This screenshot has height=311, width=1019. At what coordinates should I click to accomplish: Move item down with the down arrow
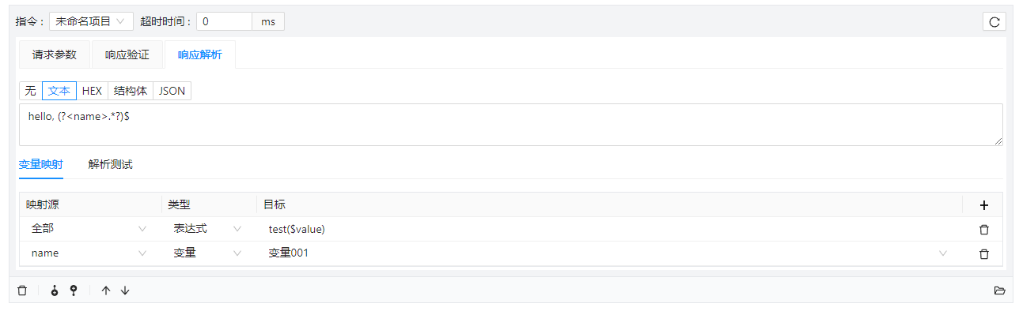[x=125, y=290]
